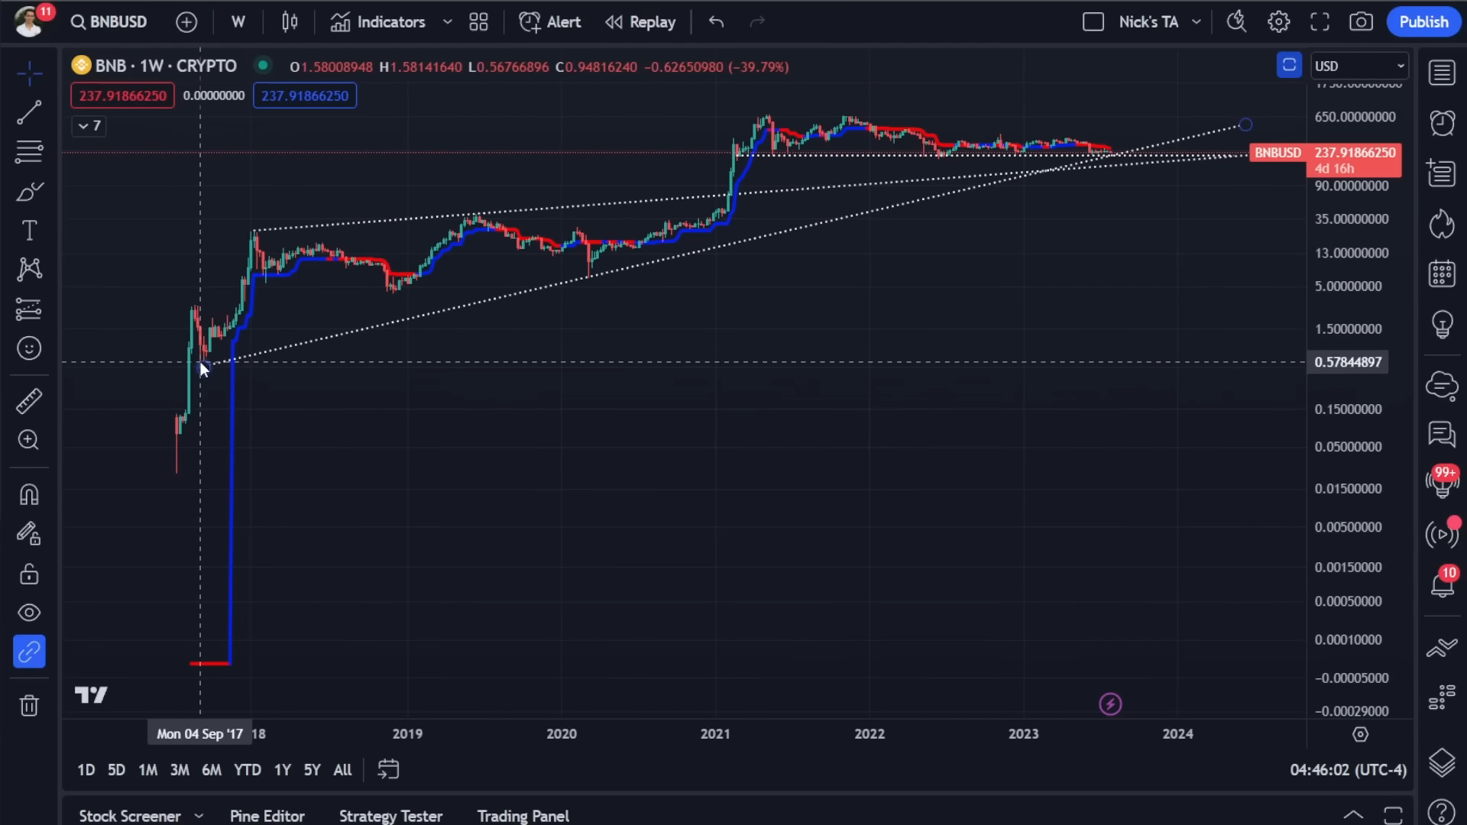1467x825 pixels.
Task: Open the alerts clock panel
Action: 1442,123
